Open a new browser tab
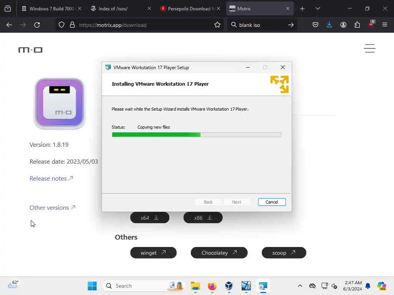 coord(302,9)
